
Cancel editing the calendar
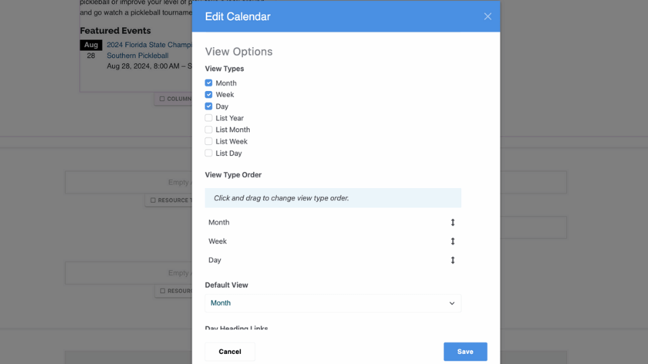pyautogui.click(x=230, y=351)
